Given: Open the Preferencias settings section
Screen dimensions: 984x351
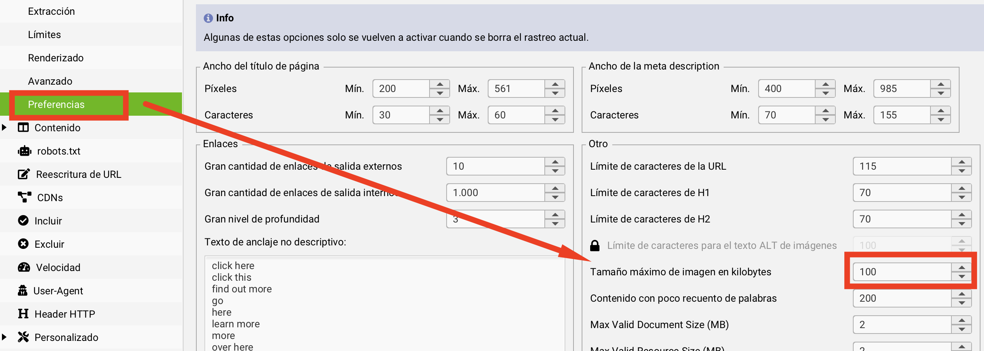Looking at the screenshot, I should [56, 104].
